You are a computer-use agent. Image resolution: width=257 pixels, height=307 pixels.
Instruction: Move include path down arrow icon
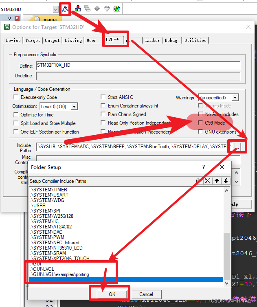coord(226,181)
